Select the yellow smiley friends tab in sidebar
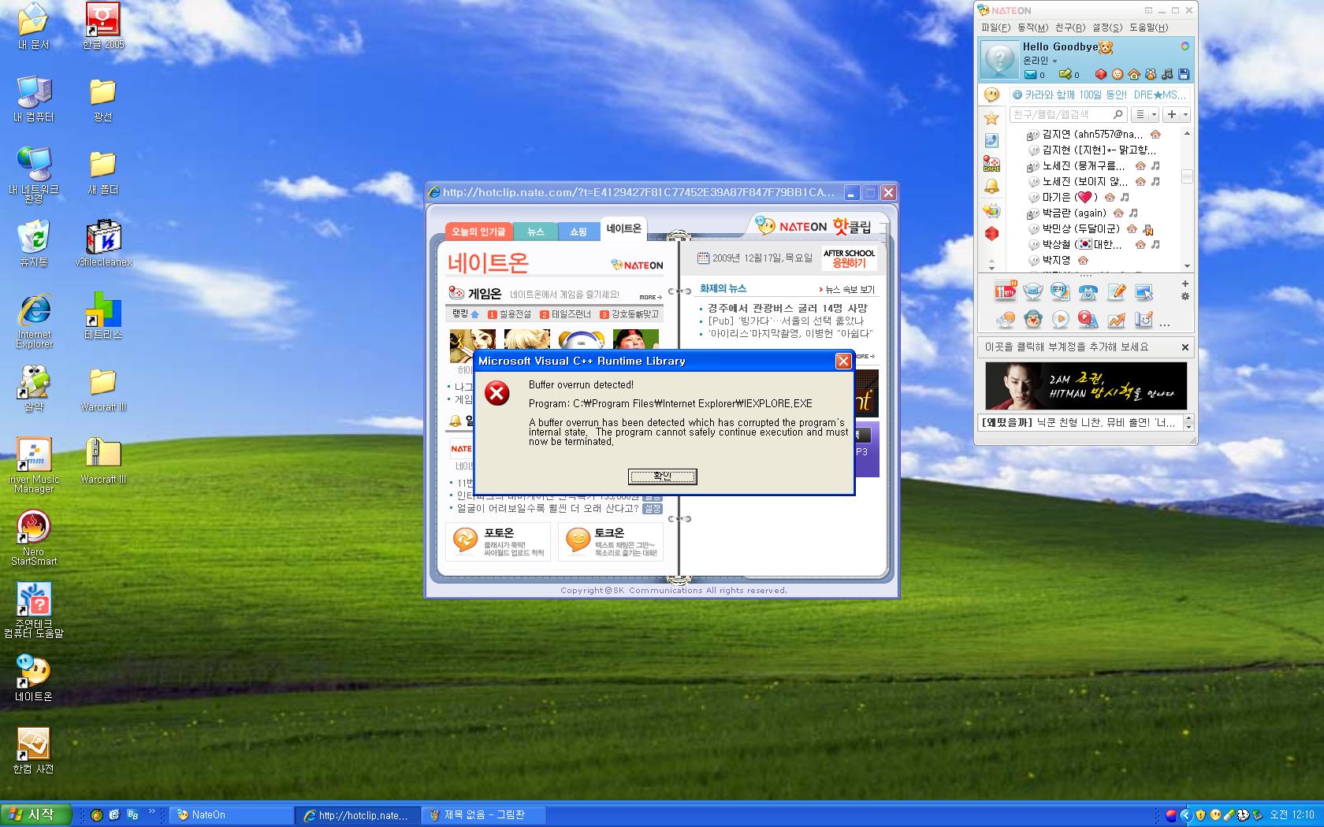Viewport: 1324px width, 827px height. click(x=991, y=95)
